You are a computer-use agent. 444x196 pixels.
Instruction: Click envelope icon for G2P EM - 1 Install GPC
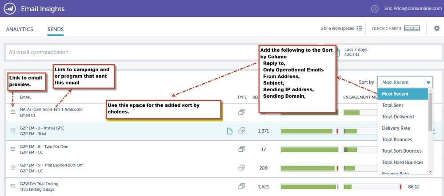(x=13, y=131)
